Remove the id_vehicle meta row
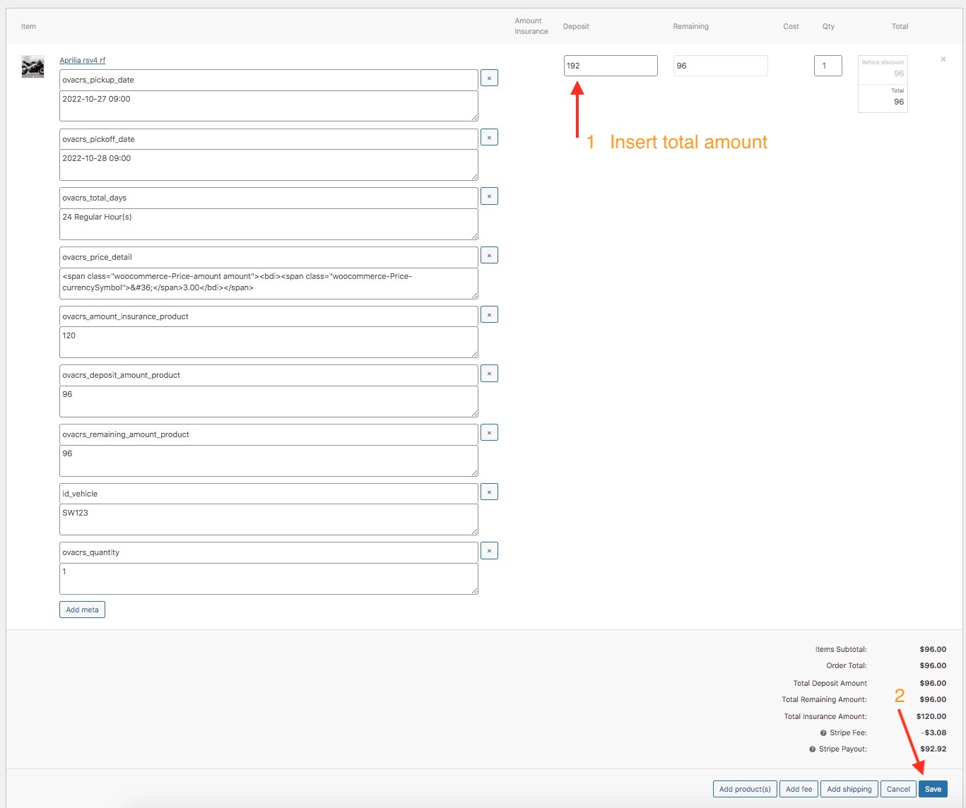The image size is (966, 808). [489, 492]
